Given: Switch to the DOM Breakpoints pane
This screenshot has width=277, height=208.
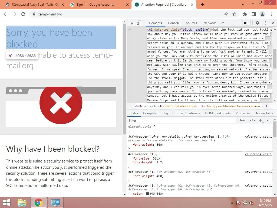Looking at the screenshot, I should coord(218,113).
